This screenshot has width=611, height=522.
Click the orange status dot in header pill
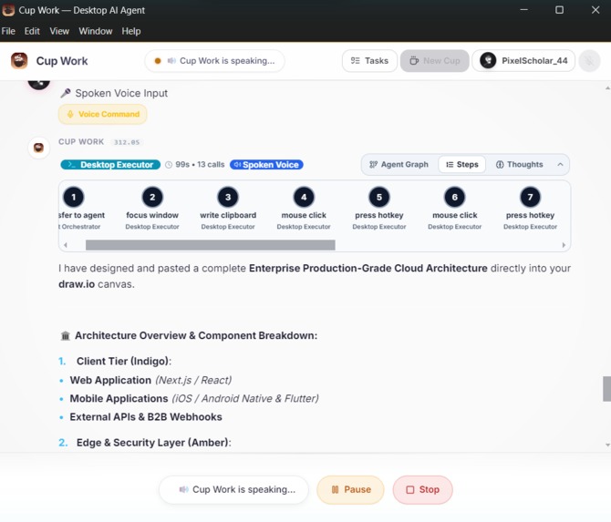(x=158, y=61)
